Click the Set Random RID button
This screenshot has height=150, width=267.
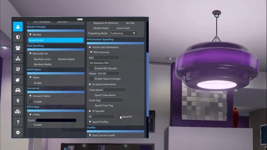pos(99,63)
